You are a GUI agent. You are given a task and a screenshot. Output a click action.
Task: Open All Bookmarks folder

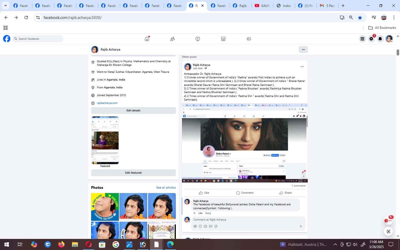coord(382,28)
